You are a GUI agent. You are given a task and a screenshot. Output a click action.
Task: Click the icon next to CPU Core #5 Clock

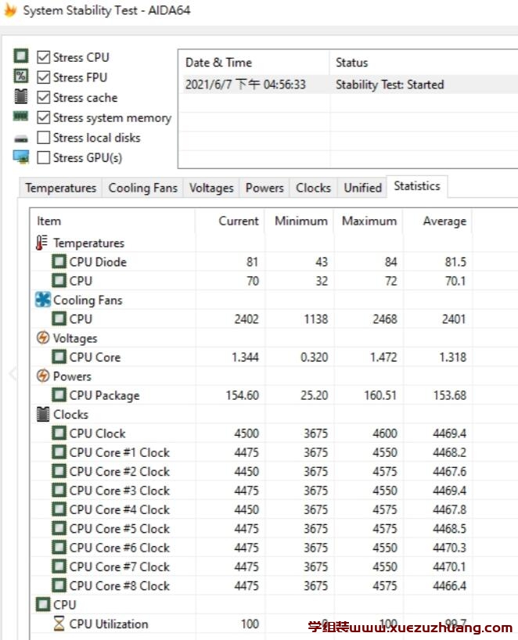[59, 528]
